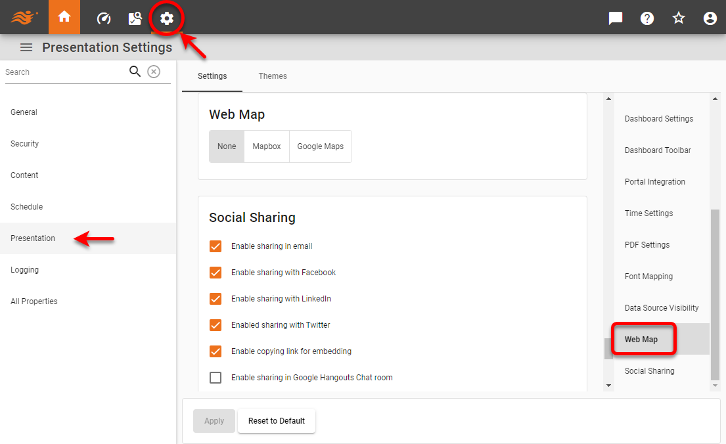The image size is (726, 444).
Task: Enable sharing in Google Hangouts Chat room
Action: click(x=216, y=378)
